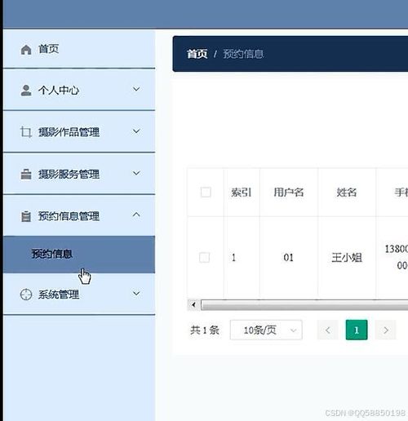
Task: Click the horizontal table scrollbar thumb
Action: click(x=304, y=305)
